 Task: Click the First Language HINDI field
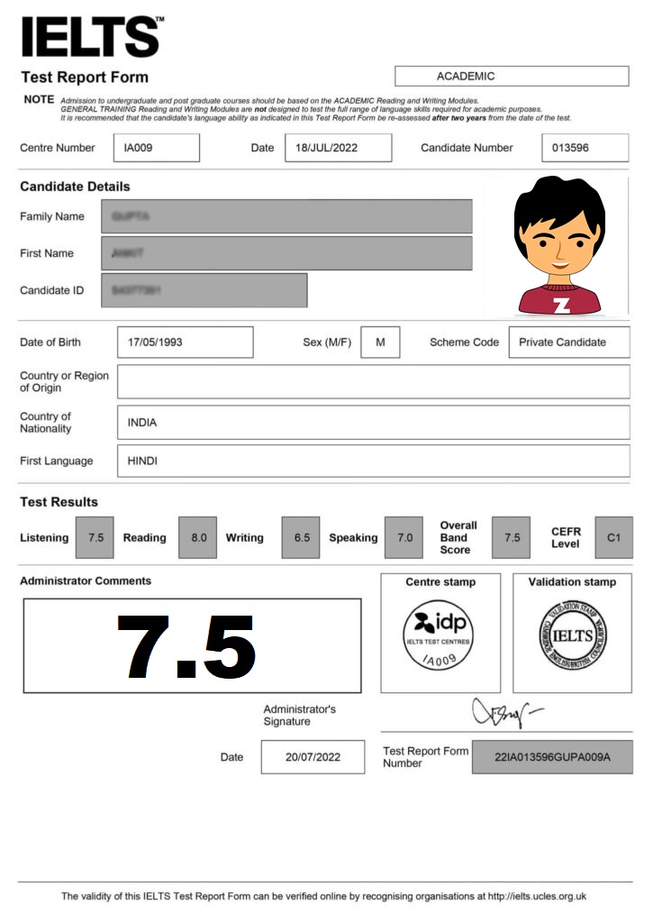coord(373,461)
